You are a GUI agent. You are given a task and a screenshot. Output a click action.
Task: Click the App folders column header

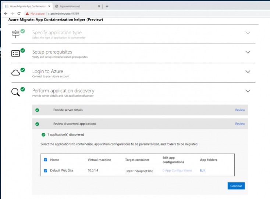coord(209,160)
